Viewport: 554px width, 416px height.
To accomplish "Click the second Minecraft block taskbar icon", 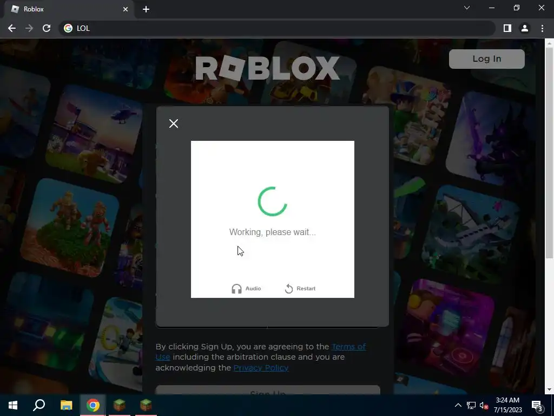I will point(146,405).
